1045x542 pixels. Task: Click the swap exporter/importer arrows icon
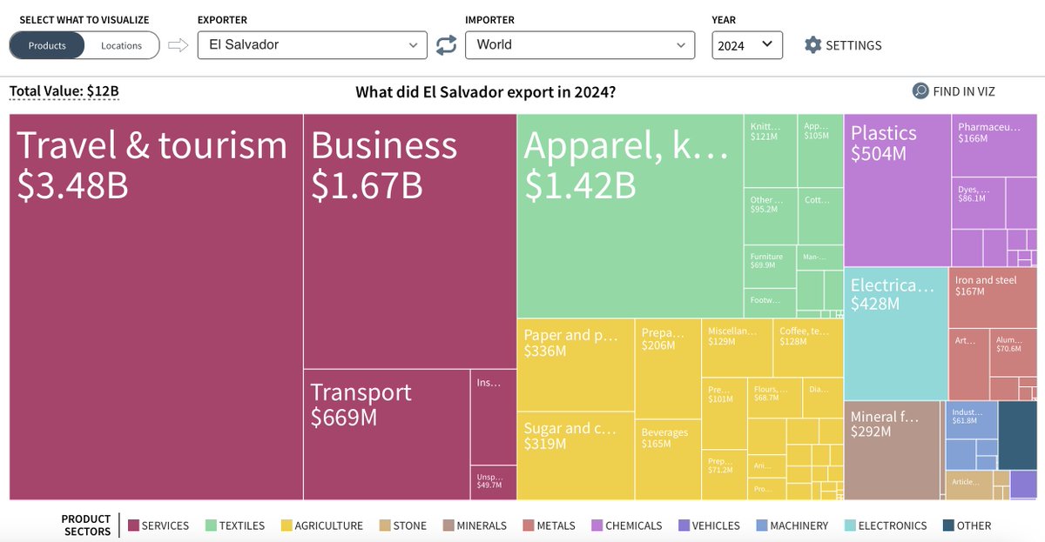(446, 43)
